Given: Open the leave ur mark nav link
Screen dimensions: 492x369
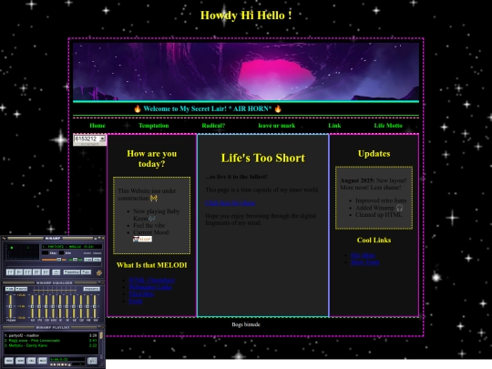Looking at the screenshot, I should tap(277, 126).
